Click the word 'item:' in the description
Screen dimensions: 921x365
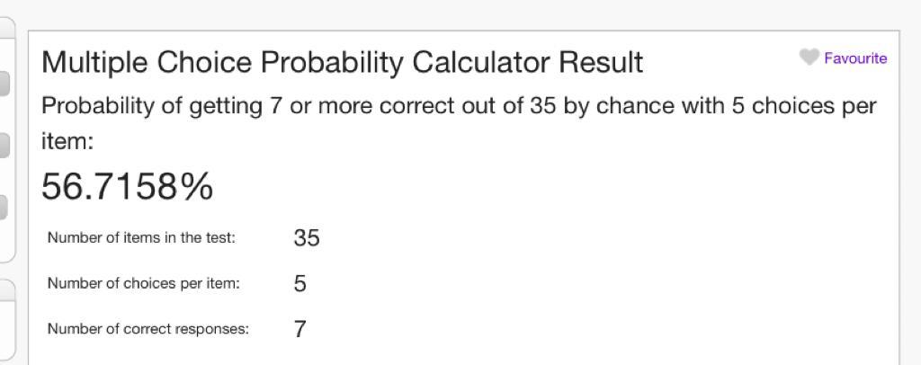(x=67, y=141)
